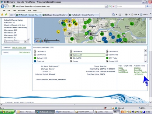This screenshot has width=152, height=114.
Task: Select Cates Hill Pump Station
Action: point(14,20)
